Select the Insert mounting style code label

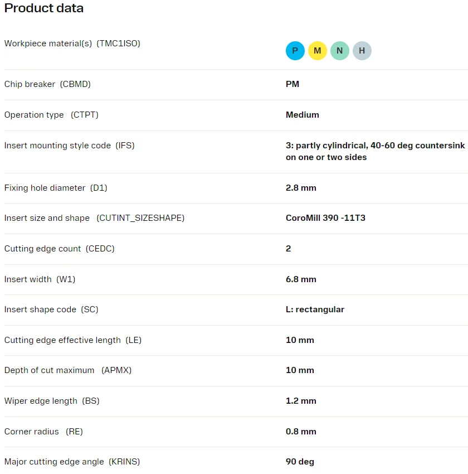coord(69,146)
